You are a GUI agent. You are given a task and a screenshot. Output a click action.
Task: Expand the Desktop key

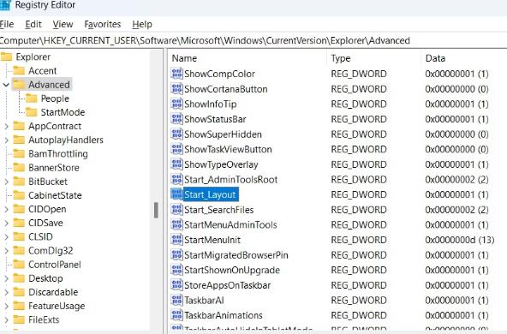(6, 278)
